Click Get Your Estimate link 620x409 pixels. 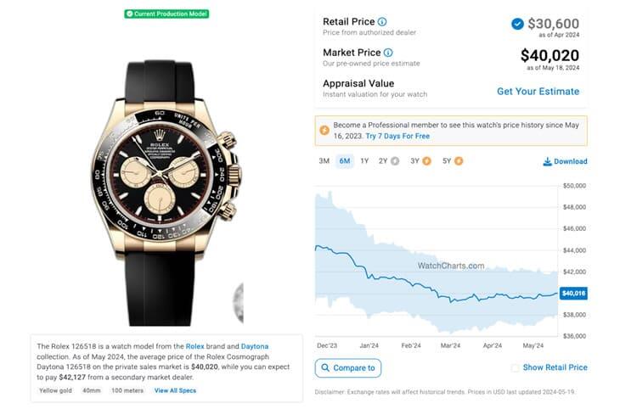click(x=538, y=91)
